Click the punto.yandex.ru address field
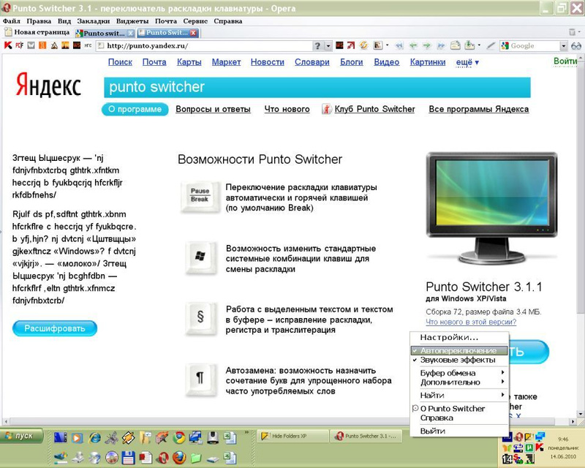Image resolution: width=585 pixels, height=468 pixels. coord(205,45)
